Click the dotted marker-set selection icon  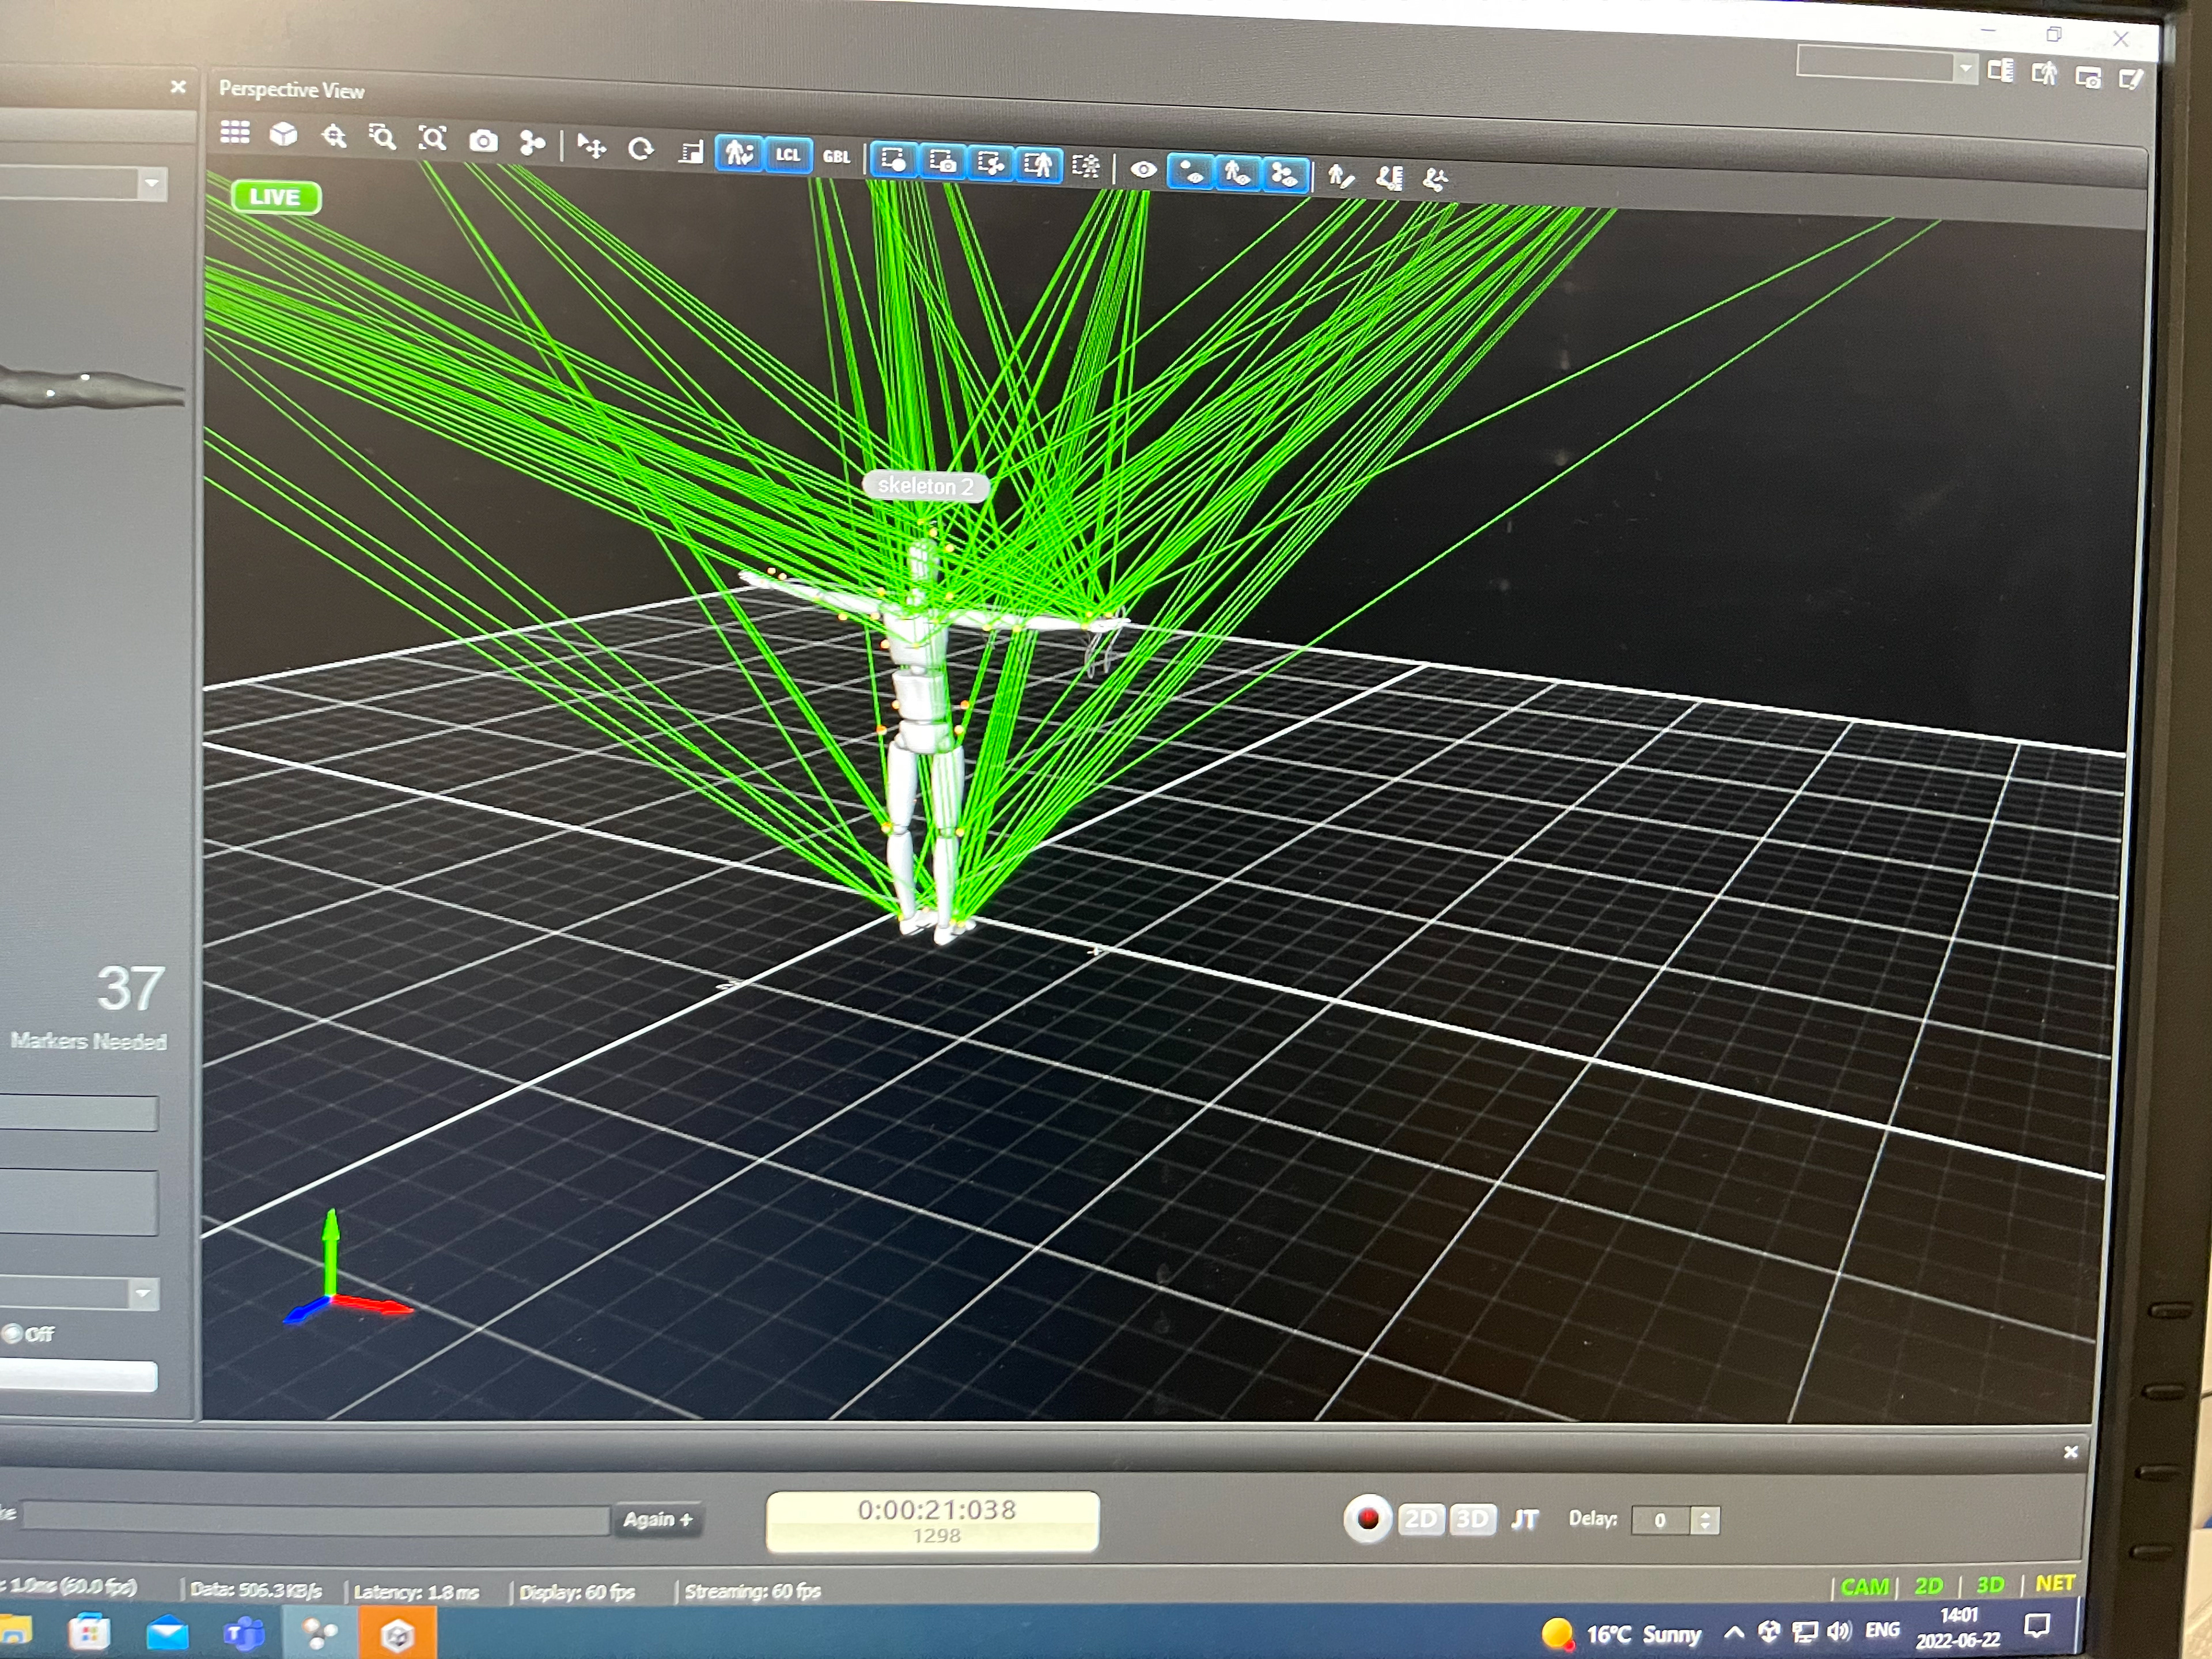pos(1086,166)
